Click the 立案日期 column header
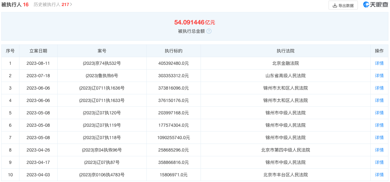The height and width of the screenshot is (182, 390). [38, 51]
